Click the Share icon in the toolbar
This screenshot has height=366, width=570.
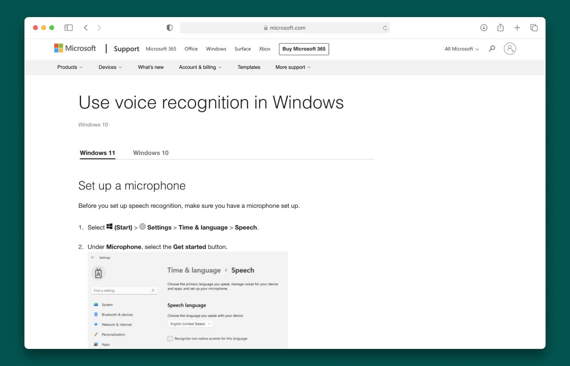coord(500,27)
